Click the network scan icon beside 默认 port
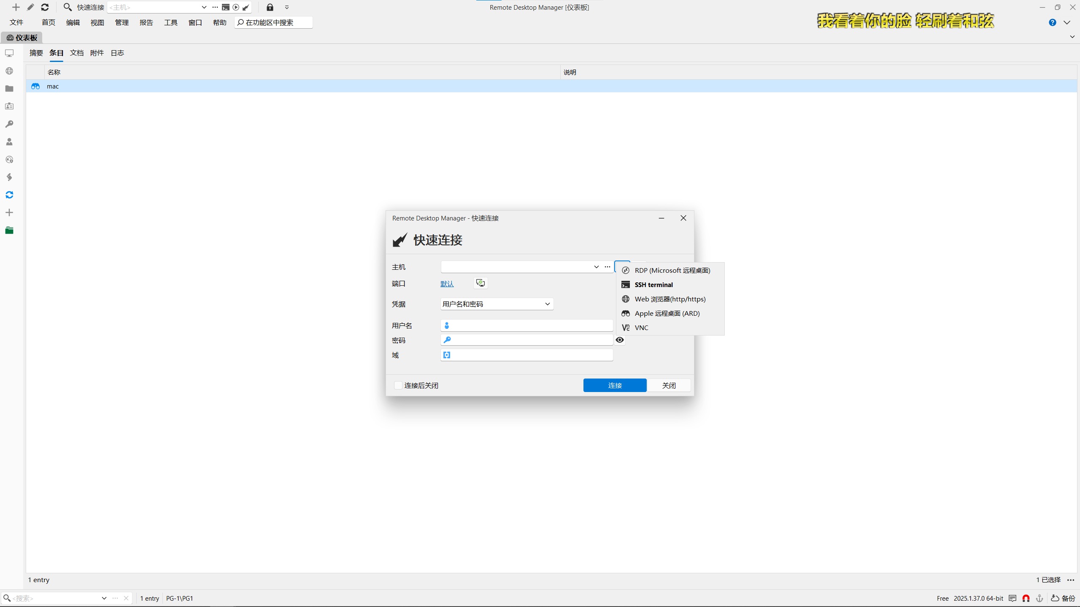 tap(481, 283)
